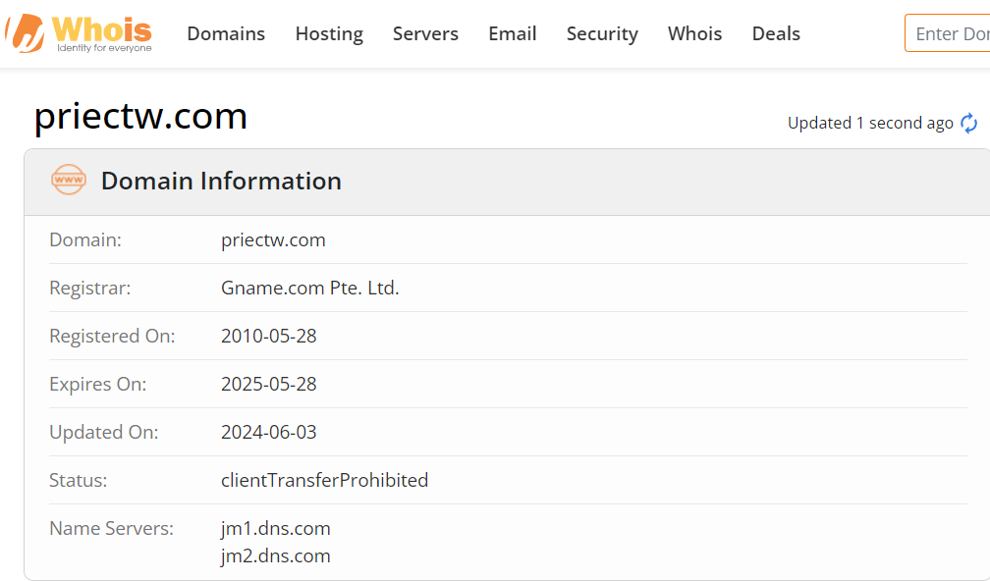This screenshot has width=990, height=581.
Task: Refresh the whois record with the blue arrows icon
Action: 968,123
